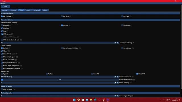Select Per Pixel transparent sorting
The width and height of the screenshot is (182, 102).
[122, 16]
